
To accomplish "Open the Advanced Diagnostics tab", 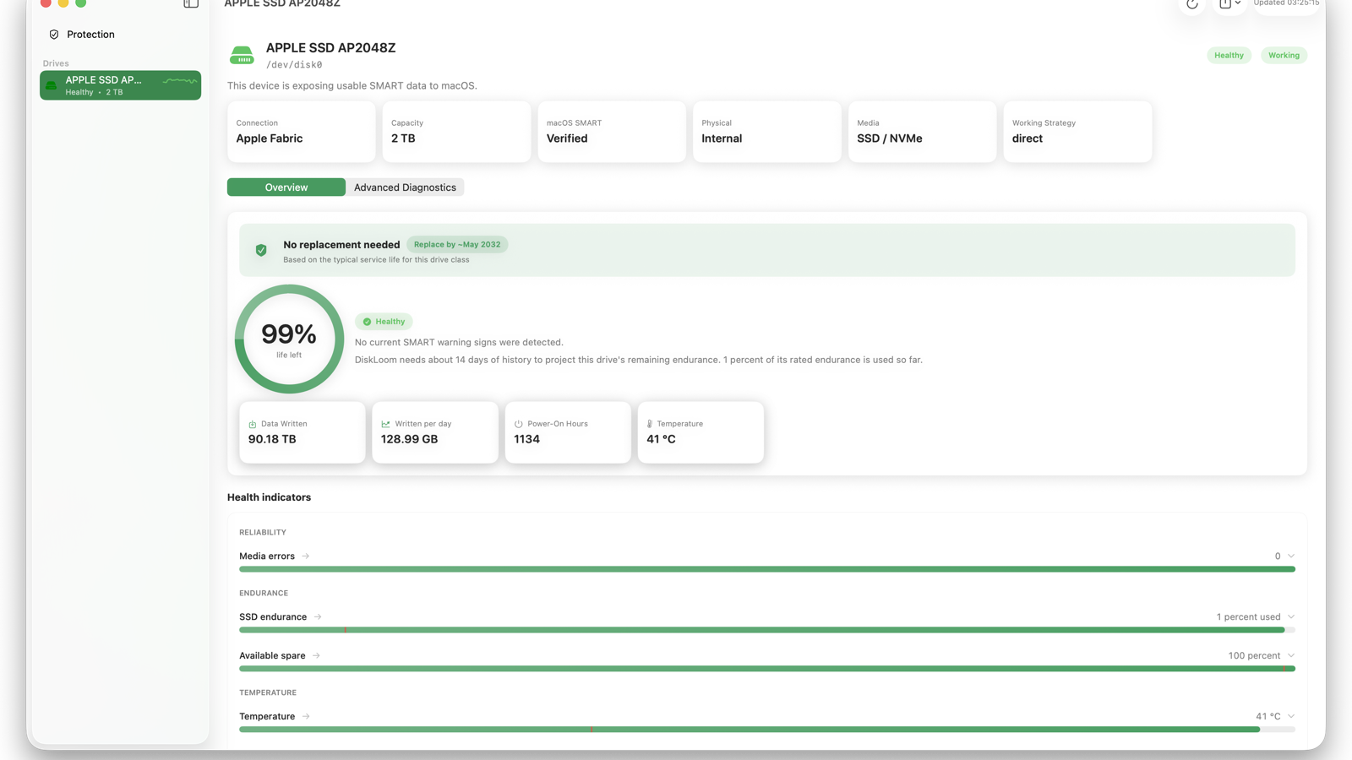I will (405, 187).
